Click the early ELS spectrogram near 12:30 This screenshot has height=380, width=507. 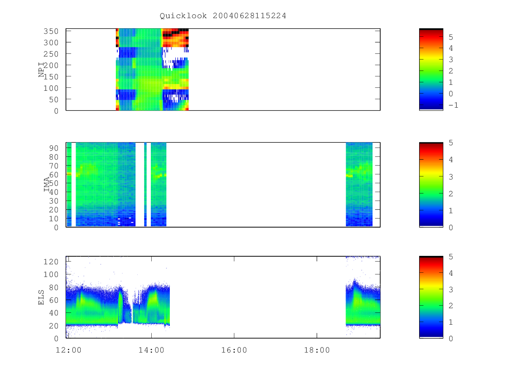point(92,306)
